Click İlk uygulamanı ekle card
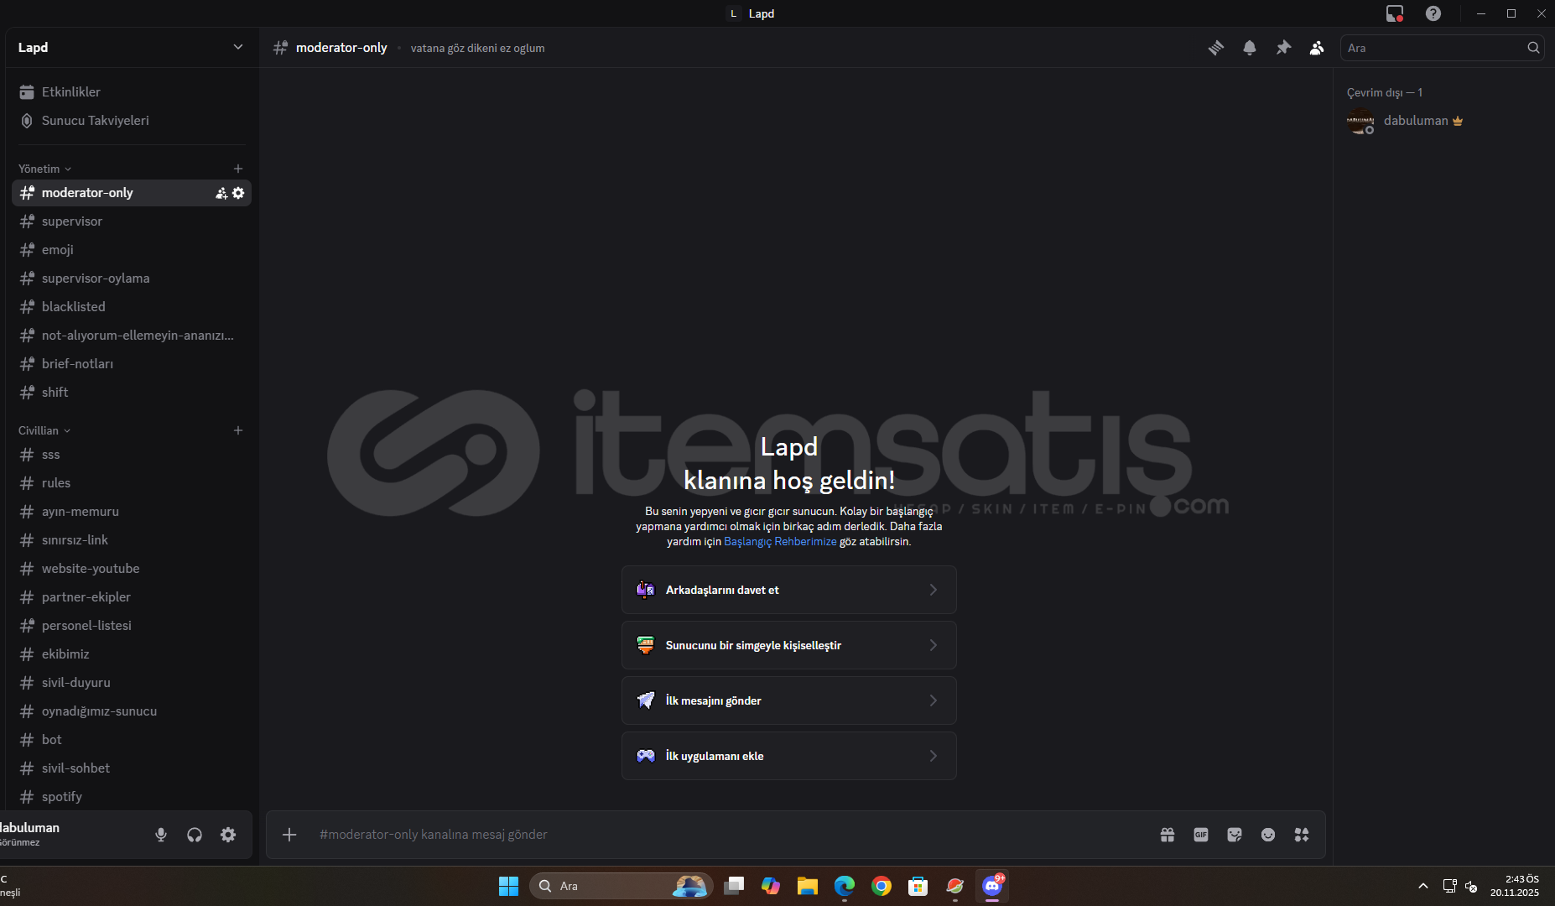The image size is (1555, 906). tap(789, 756)
